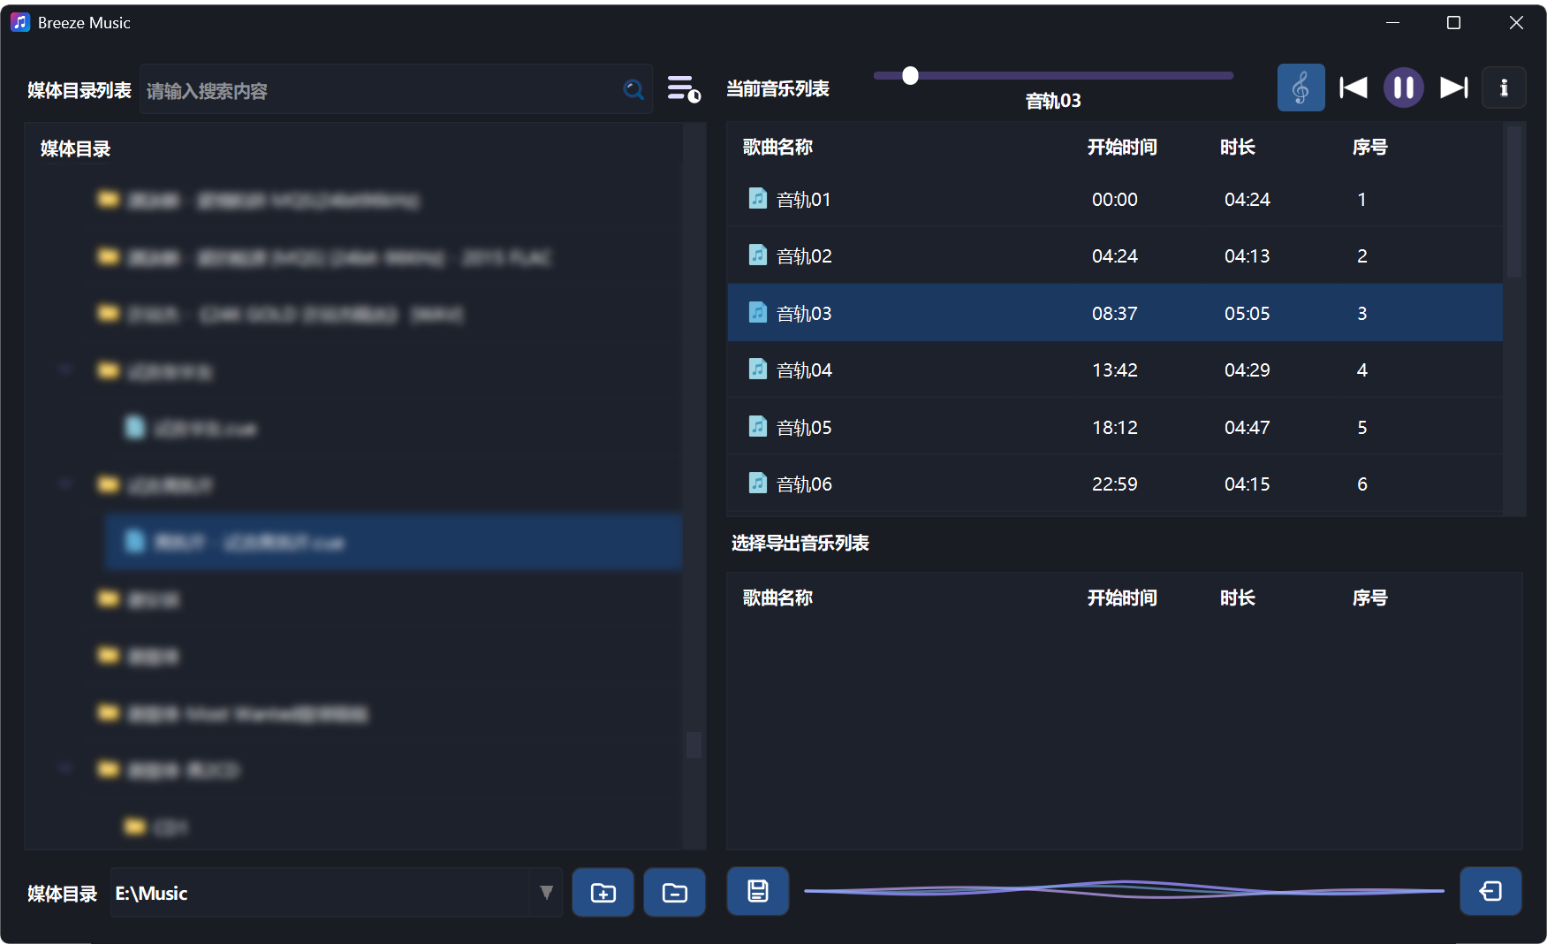Pause the current playback
Viewport: 1547px width, 952px height.
[x=1403, y=88]
